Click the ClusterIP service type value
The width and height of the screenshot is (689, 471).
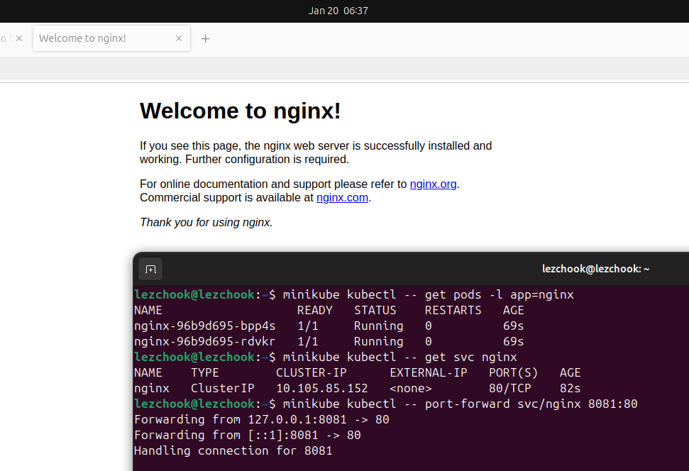[223, 389]
